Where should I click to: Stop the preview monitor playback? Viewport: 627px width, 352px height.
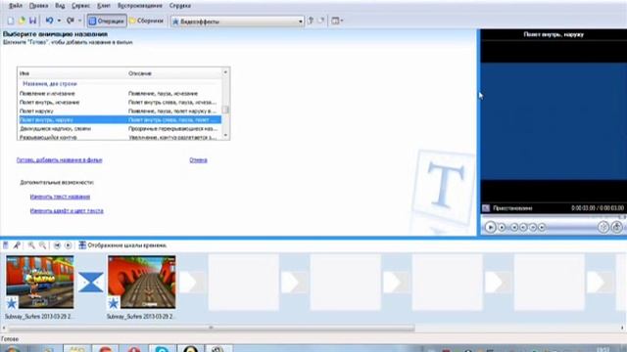pyautogui.click(x=502, y=227)
